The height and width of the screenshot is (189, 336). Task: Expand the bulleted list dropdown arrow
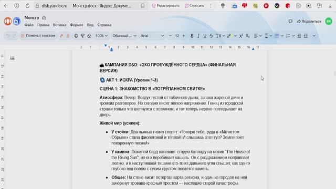[282, 36]
